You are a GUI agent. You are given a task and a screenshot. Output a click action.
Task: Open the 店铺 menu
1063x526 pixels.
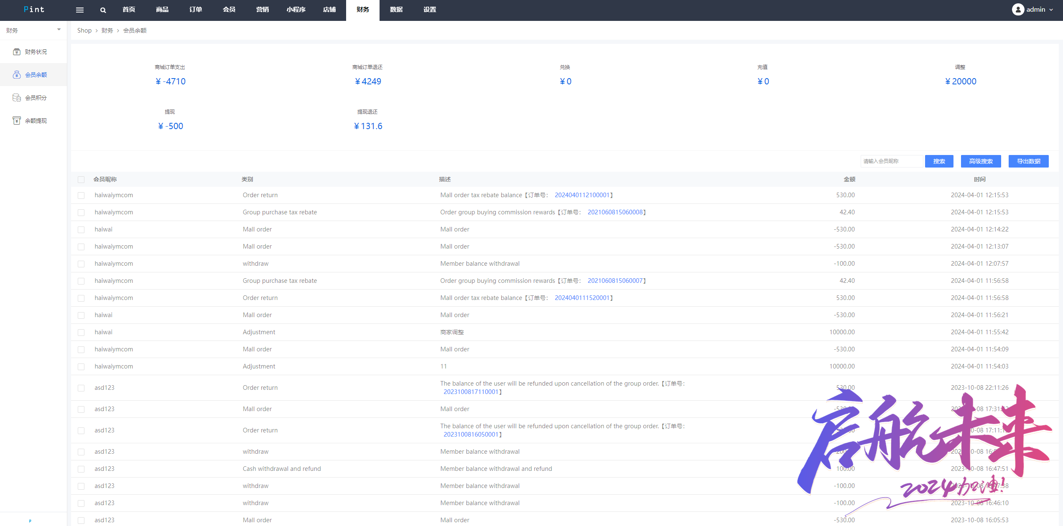(329, 10)
